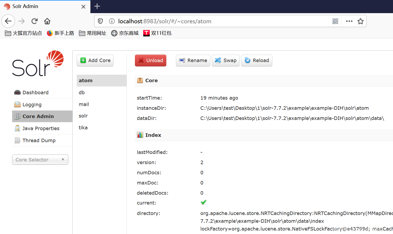Click the red Unload button
This screenshot has height=234, width=393.
[150, 61]
